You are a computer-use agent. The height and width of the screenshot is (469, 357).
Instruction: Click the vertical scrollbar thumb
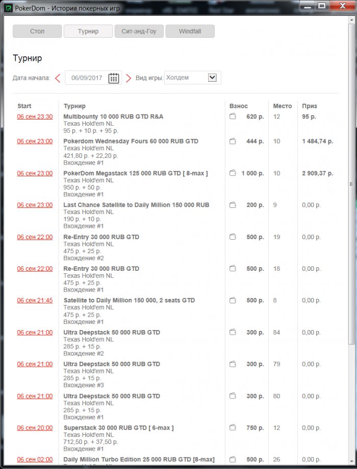351,184
